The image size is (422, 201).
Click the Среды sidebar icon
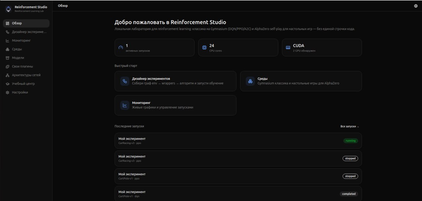tap(8, 49)
